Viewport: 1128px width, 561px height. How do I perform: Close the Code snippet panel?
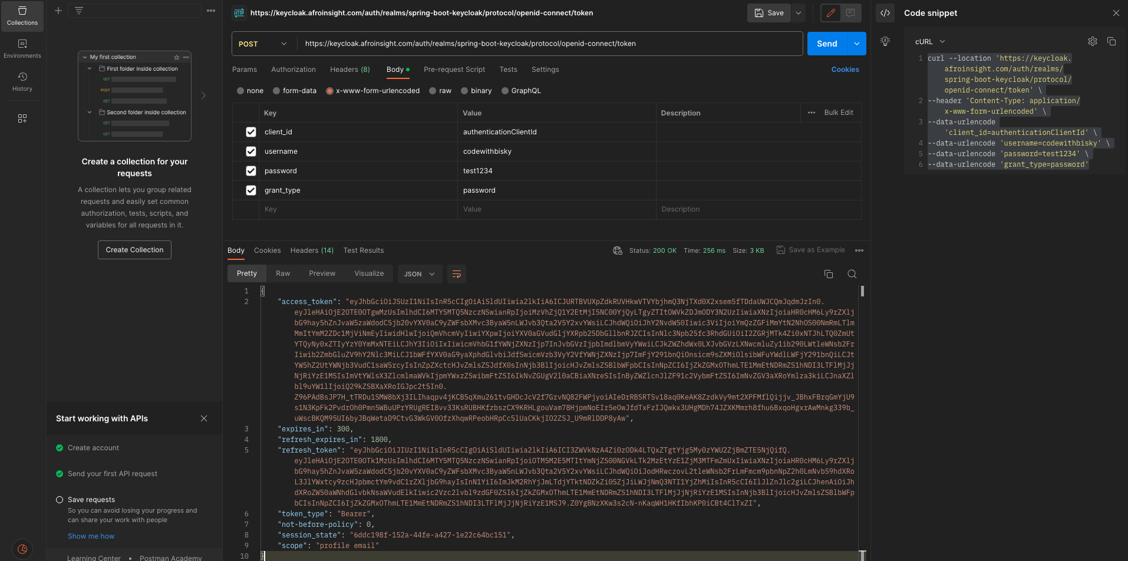(x=1116, y=13)
